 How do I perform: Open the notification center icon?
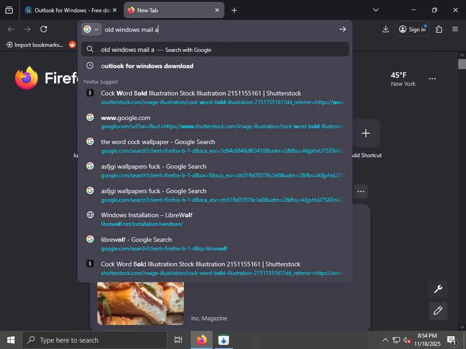(x=451, y=340)
